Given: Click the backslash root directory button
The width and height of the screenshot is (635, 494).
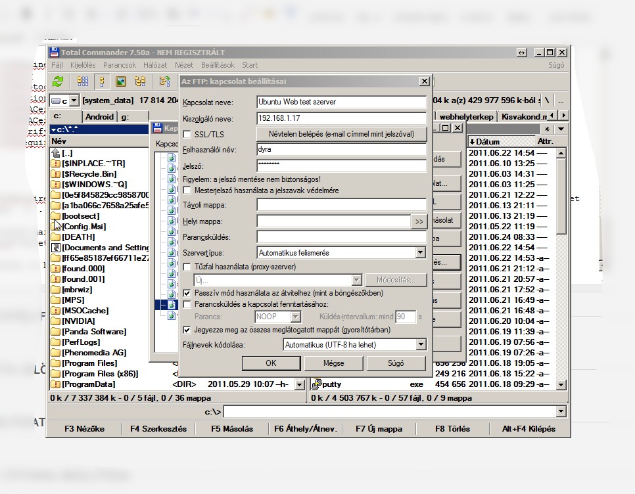Looking at the screenshot, I should coord(547,101).
